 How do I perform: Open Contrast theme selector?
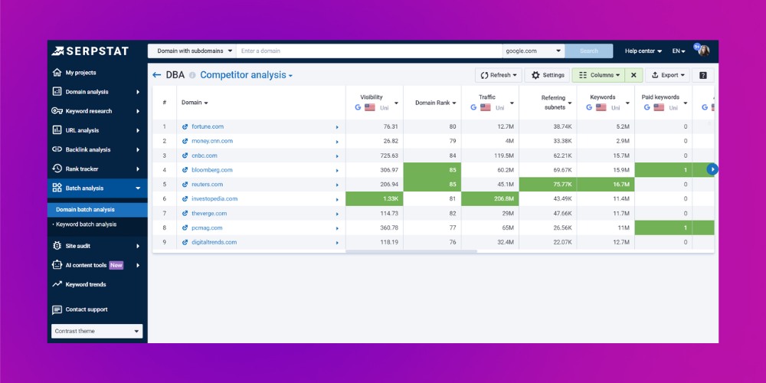[x=97, y=331]
